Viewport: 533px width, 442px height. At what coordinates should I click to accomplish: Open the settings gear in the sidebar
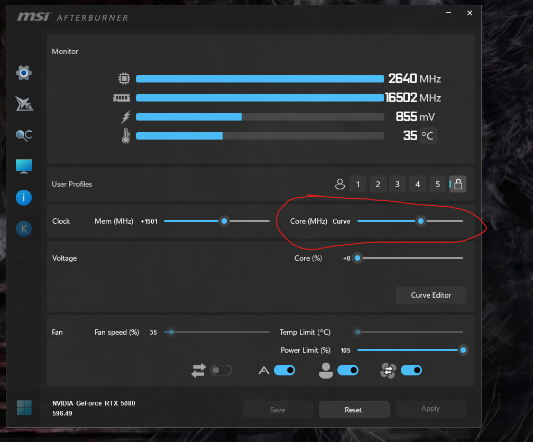click(24, 73)
